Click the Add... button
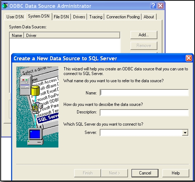195x182 pixels. click(144, 35)
